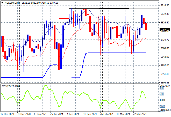Click the 22 Mar 2021 date label
Viewport: 171px width, 117px height.
[x=140, y=114]
